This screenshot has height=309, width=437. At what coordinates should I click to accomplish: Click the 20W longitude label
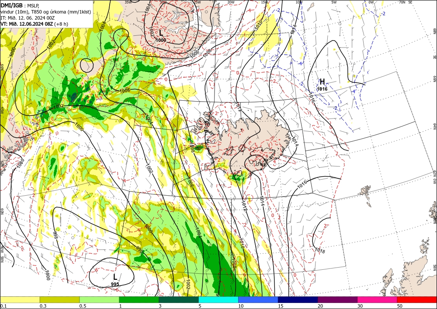pos(231,2)
